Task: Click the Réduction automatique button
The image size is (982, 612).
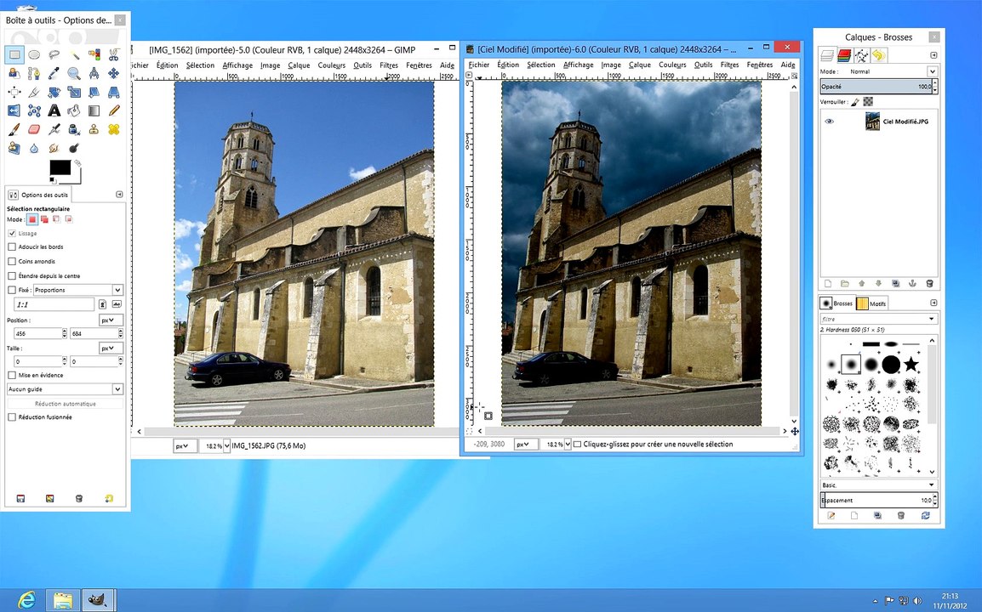Action: [x=66, y=404]
